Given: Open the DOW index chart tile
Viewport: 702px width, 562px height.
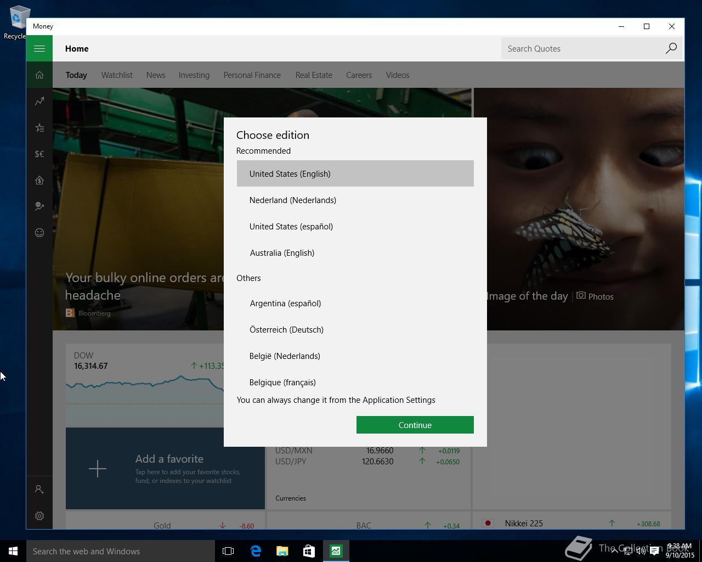Looking at the screenshot, I should click(145, 385).
